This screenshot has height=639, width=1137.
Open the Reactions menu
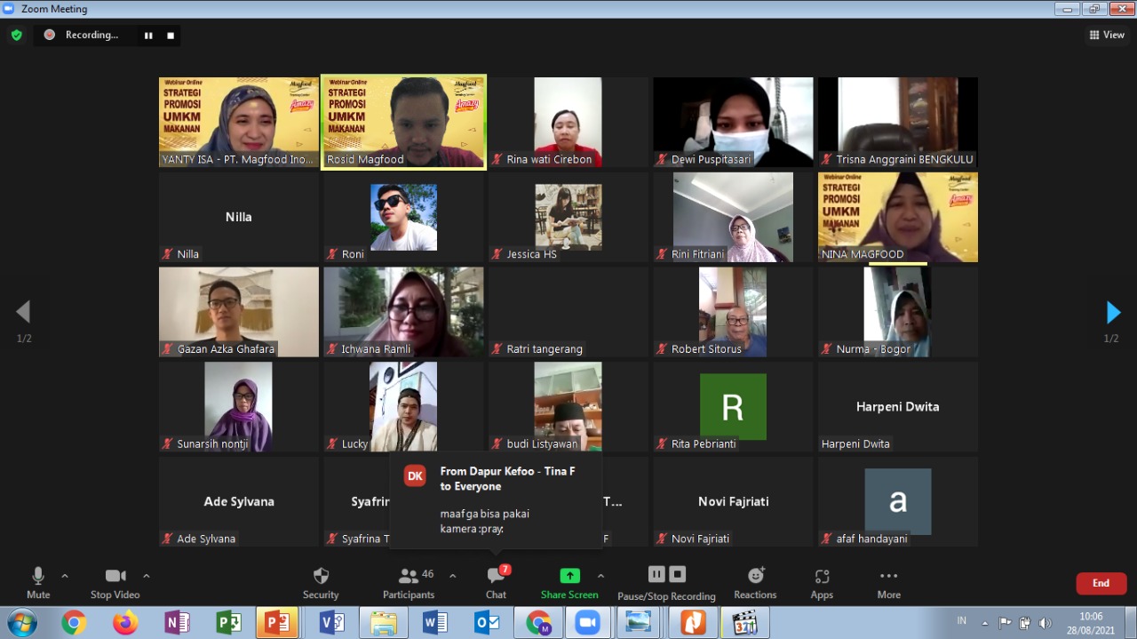coord(755,576)
